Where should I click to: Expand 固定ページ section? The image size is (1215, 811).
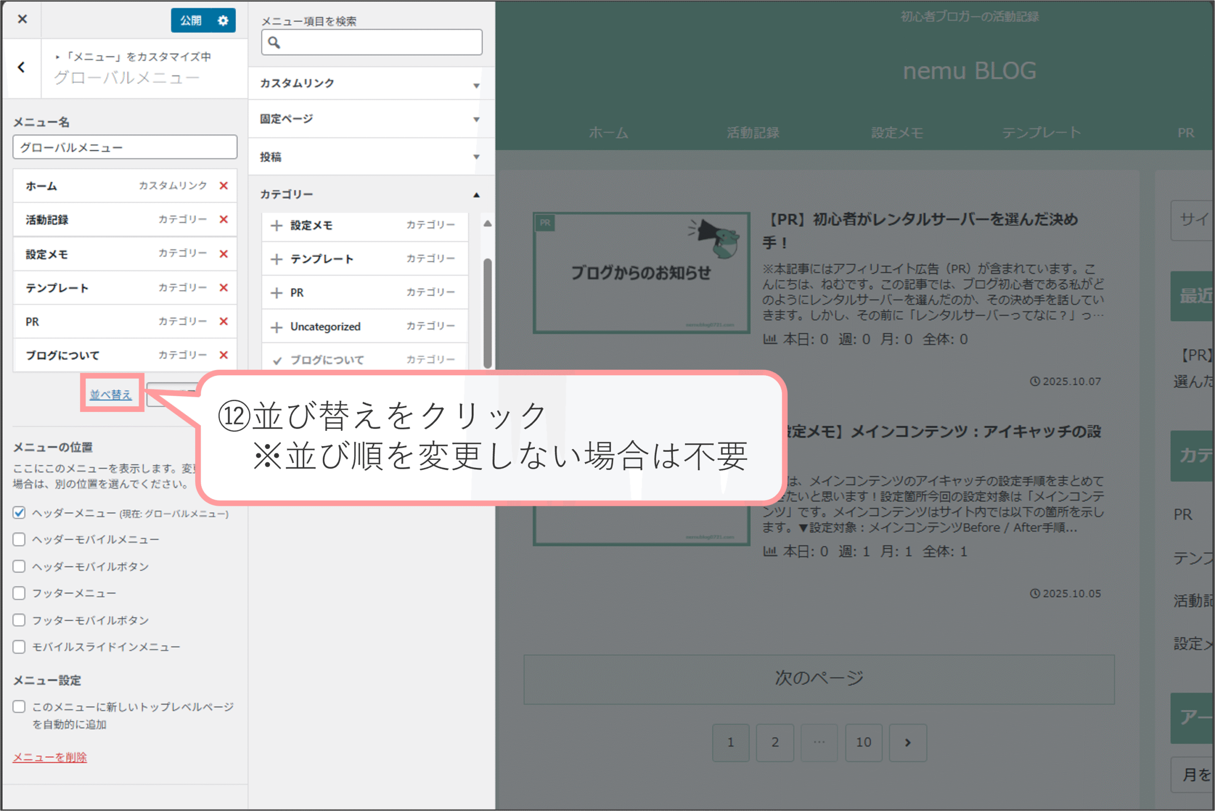click(370, 119)
